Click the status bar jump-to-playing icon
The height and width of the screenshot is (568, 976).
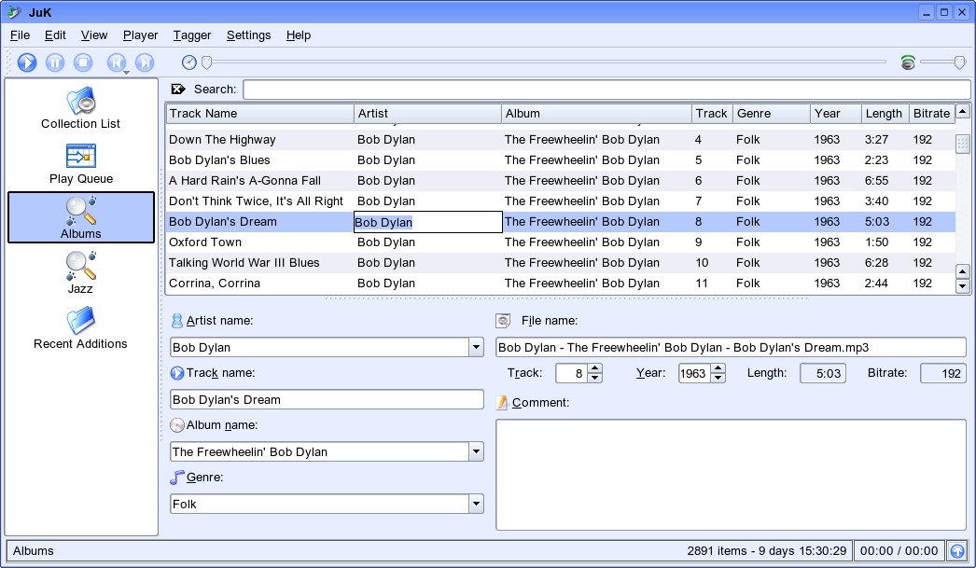(956, 550)
